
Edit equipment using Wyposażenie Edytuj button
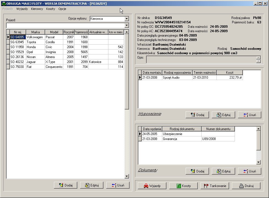[223, 115]
